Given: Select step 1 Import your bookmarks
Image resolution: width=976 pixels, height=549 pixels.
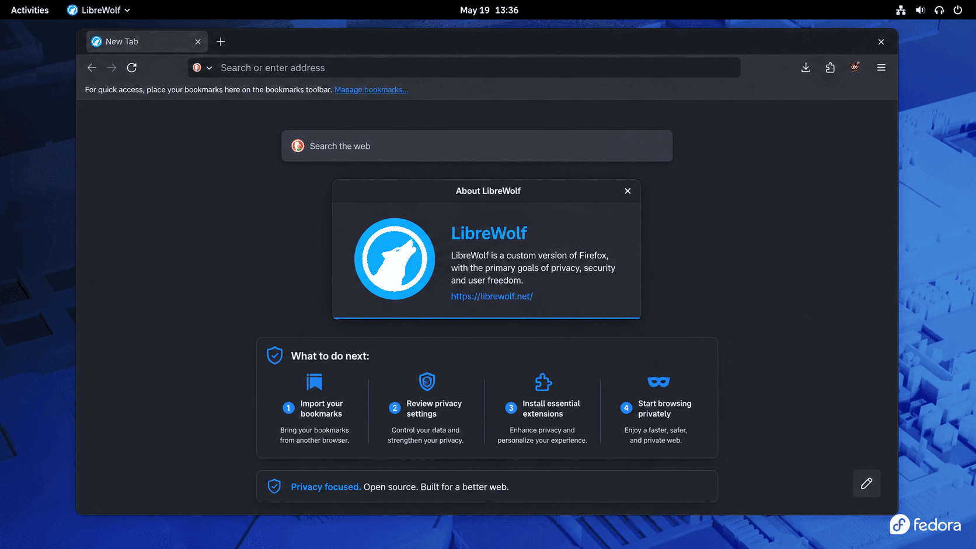Looking at the screenshot, I should (314, 408).
